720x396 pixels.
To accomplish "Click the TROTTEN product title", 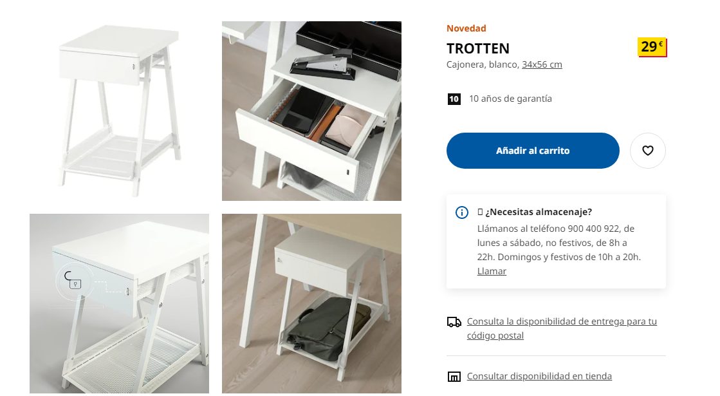I will 478,48.
